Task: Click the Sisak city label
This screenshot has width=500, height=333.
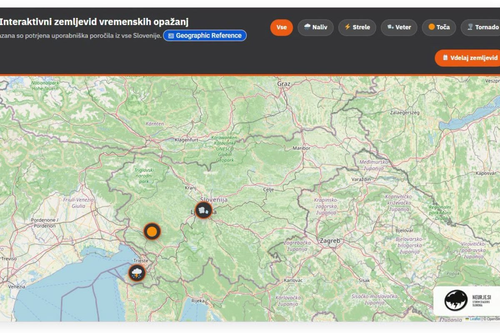Action: click(364, 281)
